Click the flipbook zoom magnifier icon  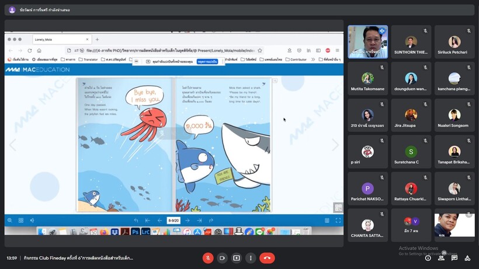pos(10,221)
